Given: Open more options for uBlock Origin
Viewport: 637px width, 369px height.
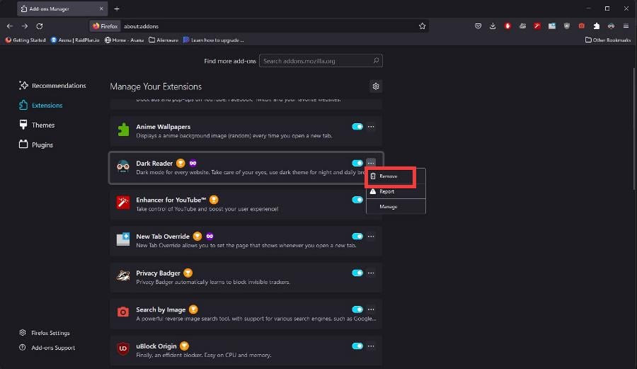Looking at the screenshot, I should [x=371, y=346].
